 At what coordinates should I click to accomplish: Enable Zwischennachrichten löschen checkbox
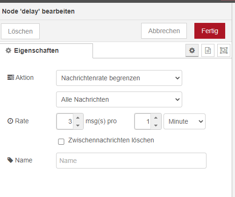pyautogui.click(x=61, y=141)
